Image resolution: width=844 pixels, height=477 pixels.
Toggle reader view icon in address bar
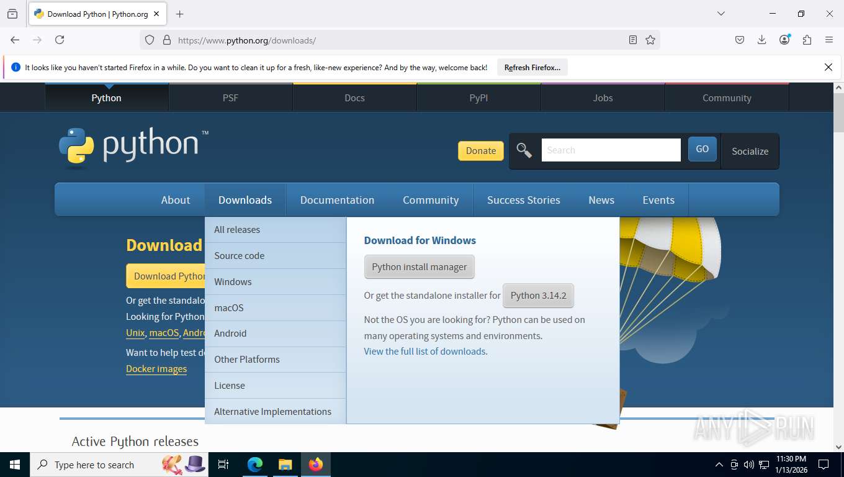pos(632,40)
